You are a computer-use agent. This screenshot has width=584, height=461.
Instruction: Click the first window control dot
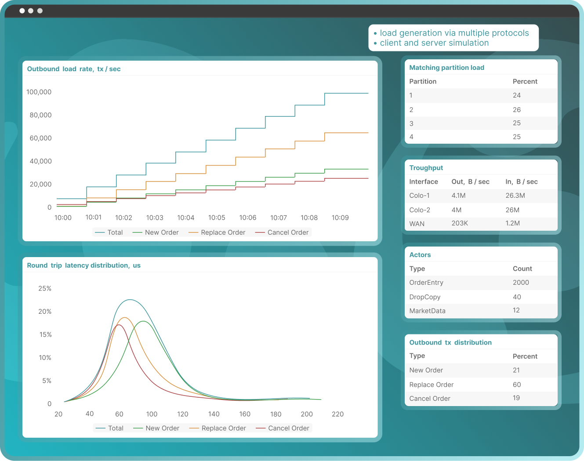[x=22, y=11]
